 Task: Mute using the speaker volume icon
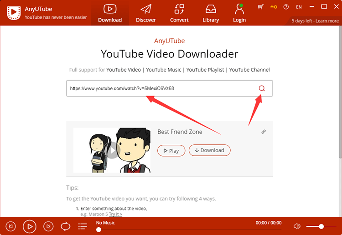point(297,226)
